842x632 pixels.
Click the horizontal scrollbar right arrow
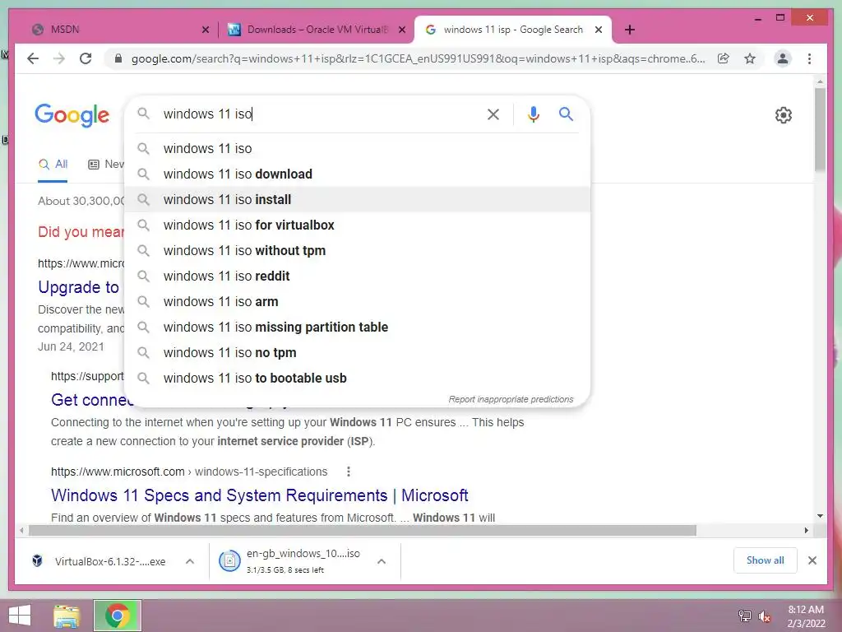[806, 531]
